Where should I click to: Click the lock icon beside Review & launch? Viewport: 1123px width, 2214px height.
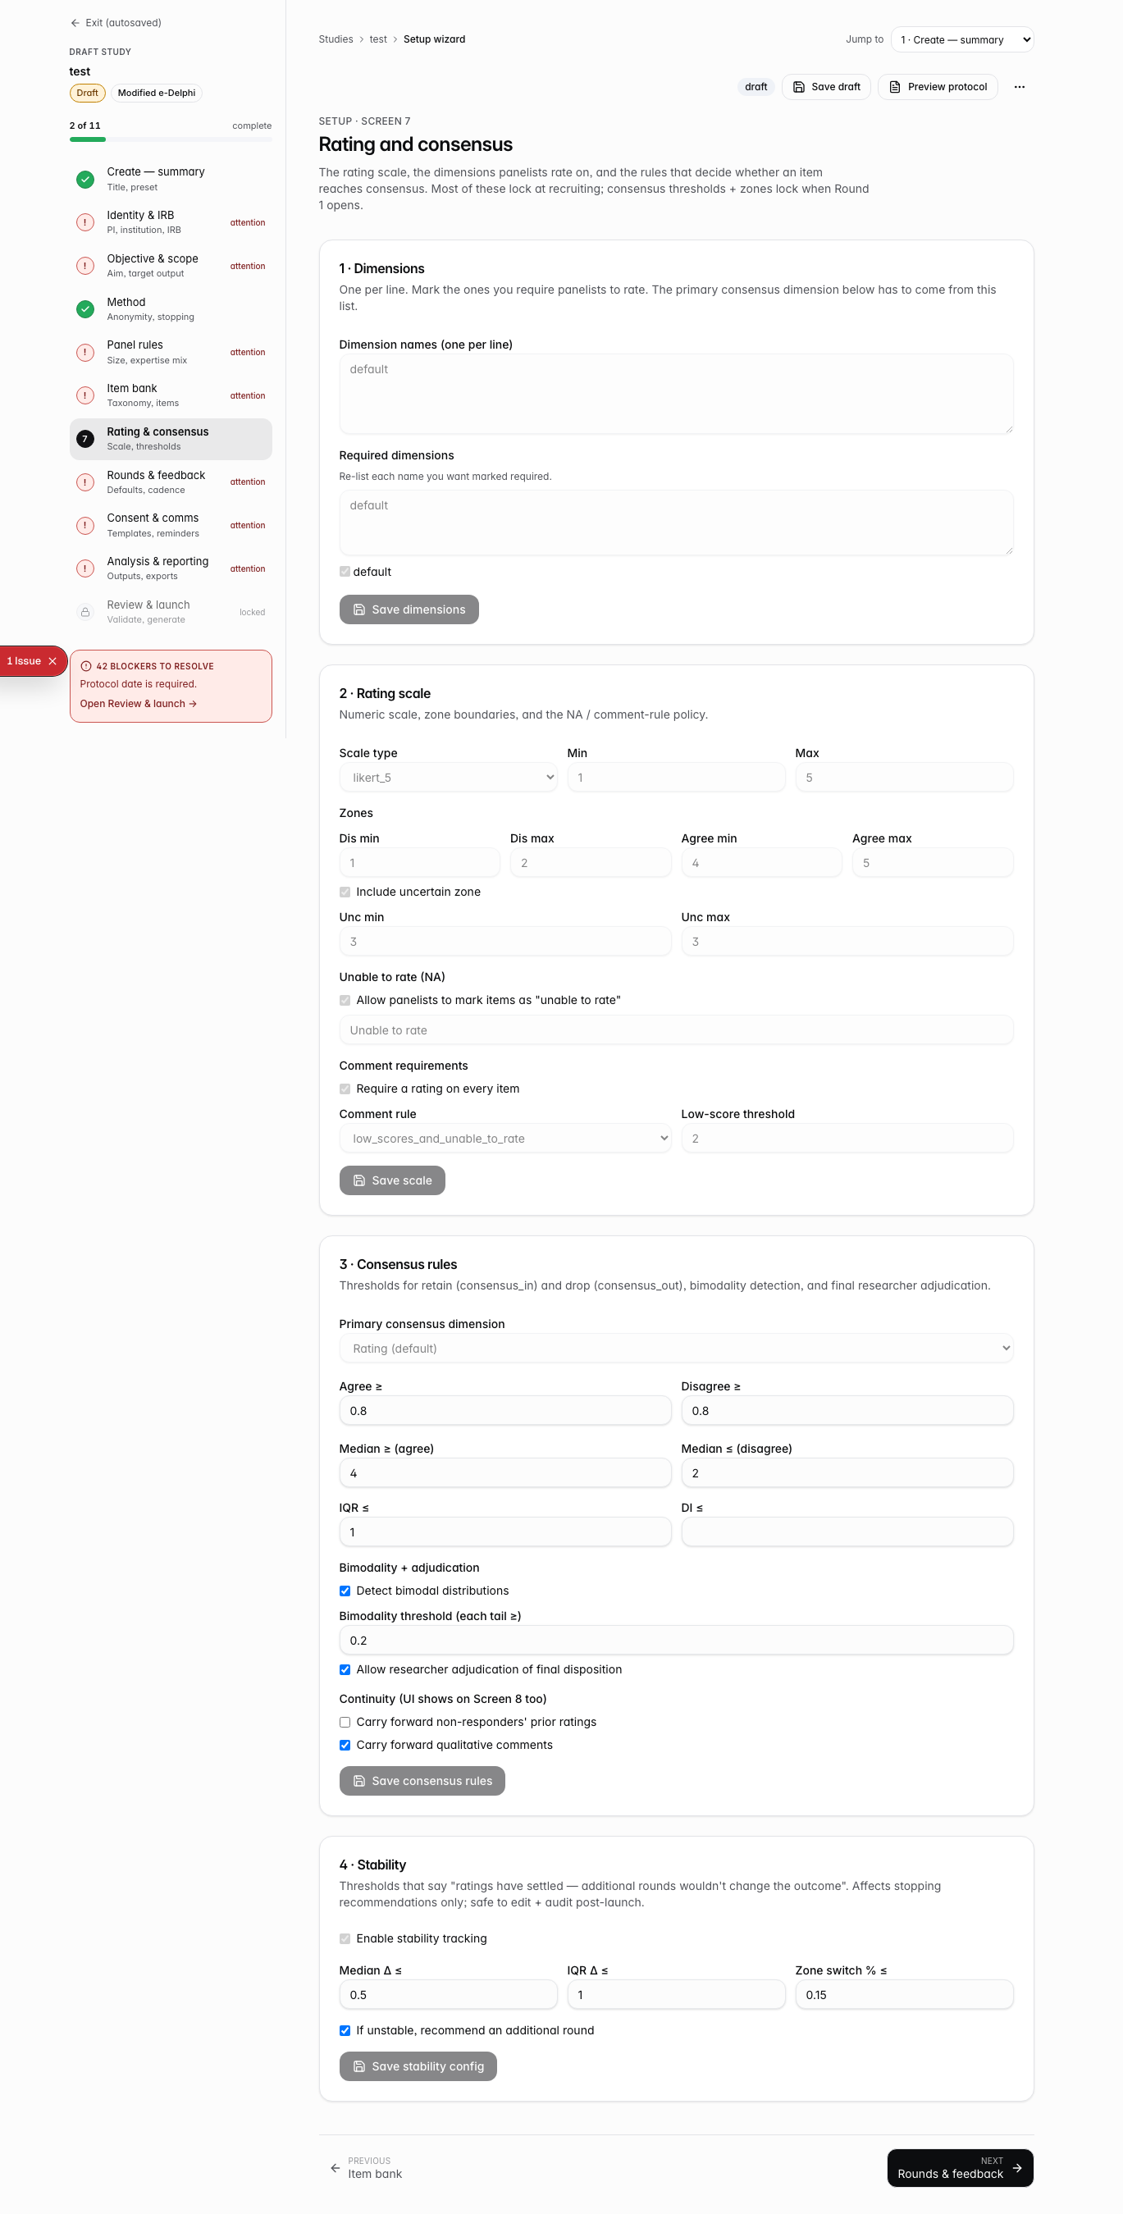(x=85, y=612)
